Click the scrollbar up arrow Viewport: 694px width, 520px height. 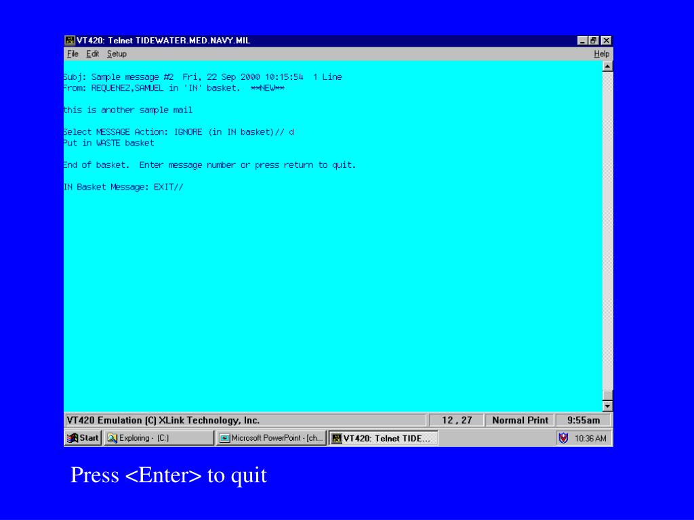click(x=608, y=67)
